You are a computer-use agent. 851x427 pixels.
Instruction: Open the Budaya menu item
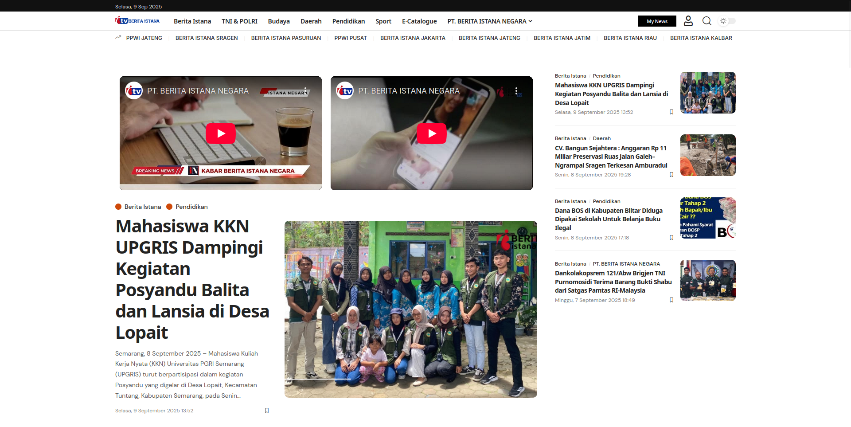(279, 21)
